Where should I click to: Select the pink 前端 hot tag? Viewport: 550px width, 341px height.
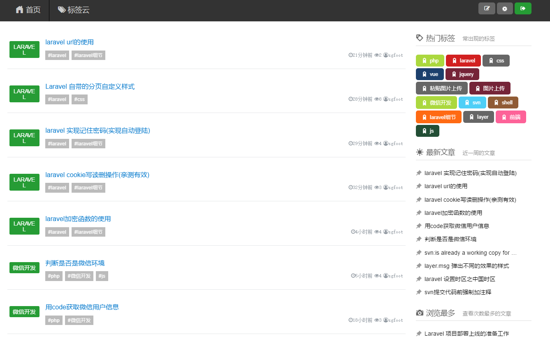(511, 117)
